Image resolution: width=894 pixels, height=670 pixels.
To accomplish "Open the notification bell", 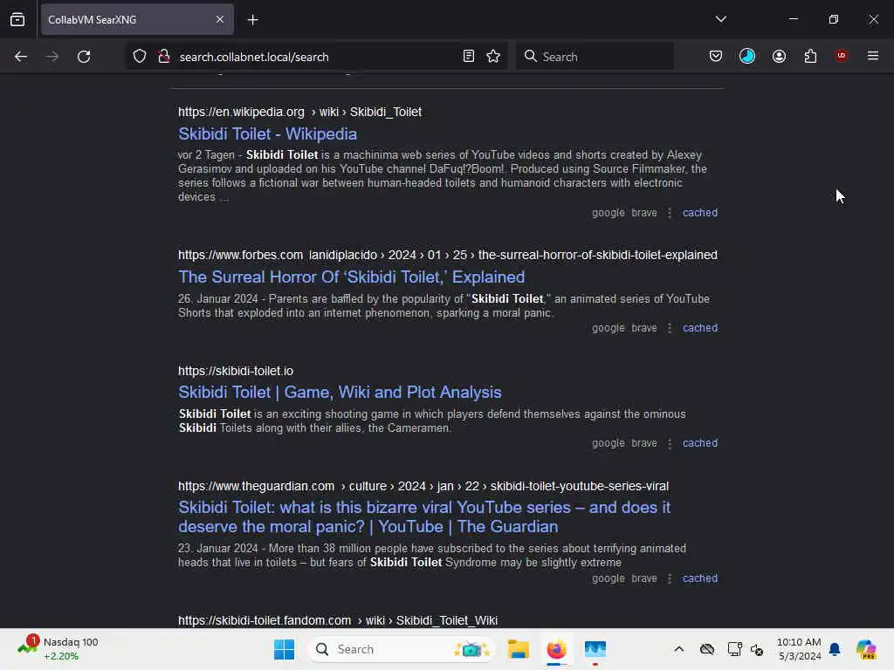I will click(835, 649).
